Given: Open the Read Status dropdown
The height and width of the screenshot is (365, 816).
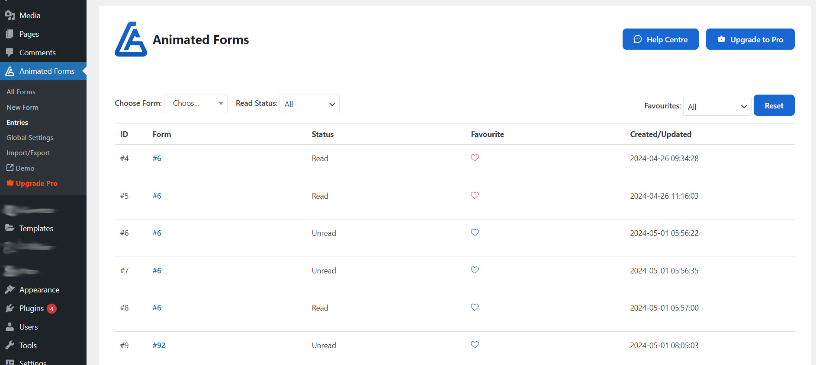Looking at the screenshot, I should tap(309, 104).
